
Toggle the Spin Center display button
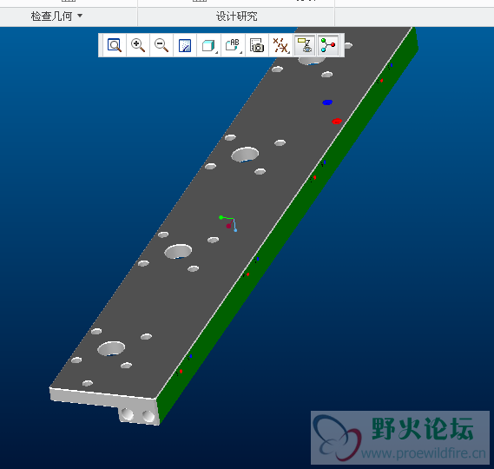[328, 45]
